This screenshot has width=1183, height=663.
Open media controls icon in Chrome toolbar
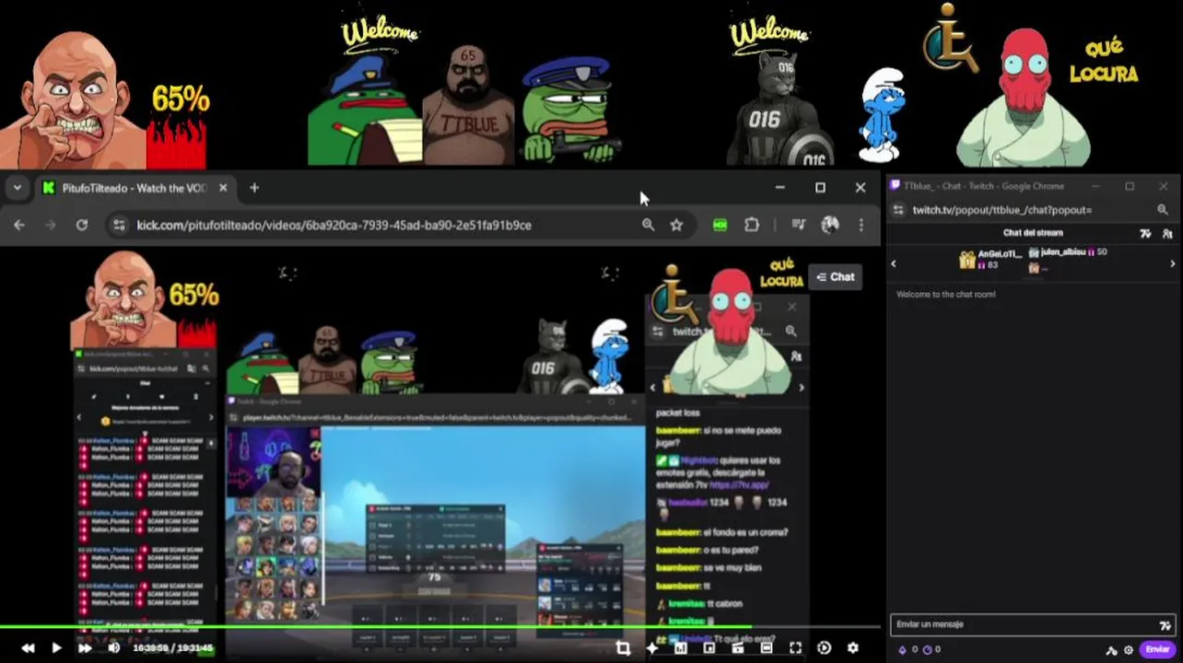[799, 225]
